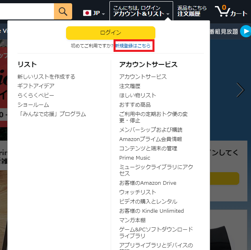Click into the search input field

tap(27, 11)
